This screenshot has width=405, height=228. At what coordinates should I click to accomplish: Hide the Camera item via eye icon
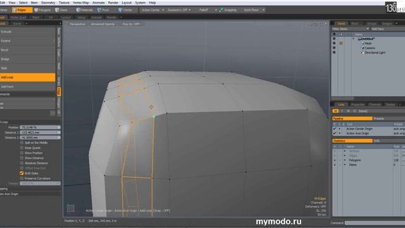pos(334,48)
